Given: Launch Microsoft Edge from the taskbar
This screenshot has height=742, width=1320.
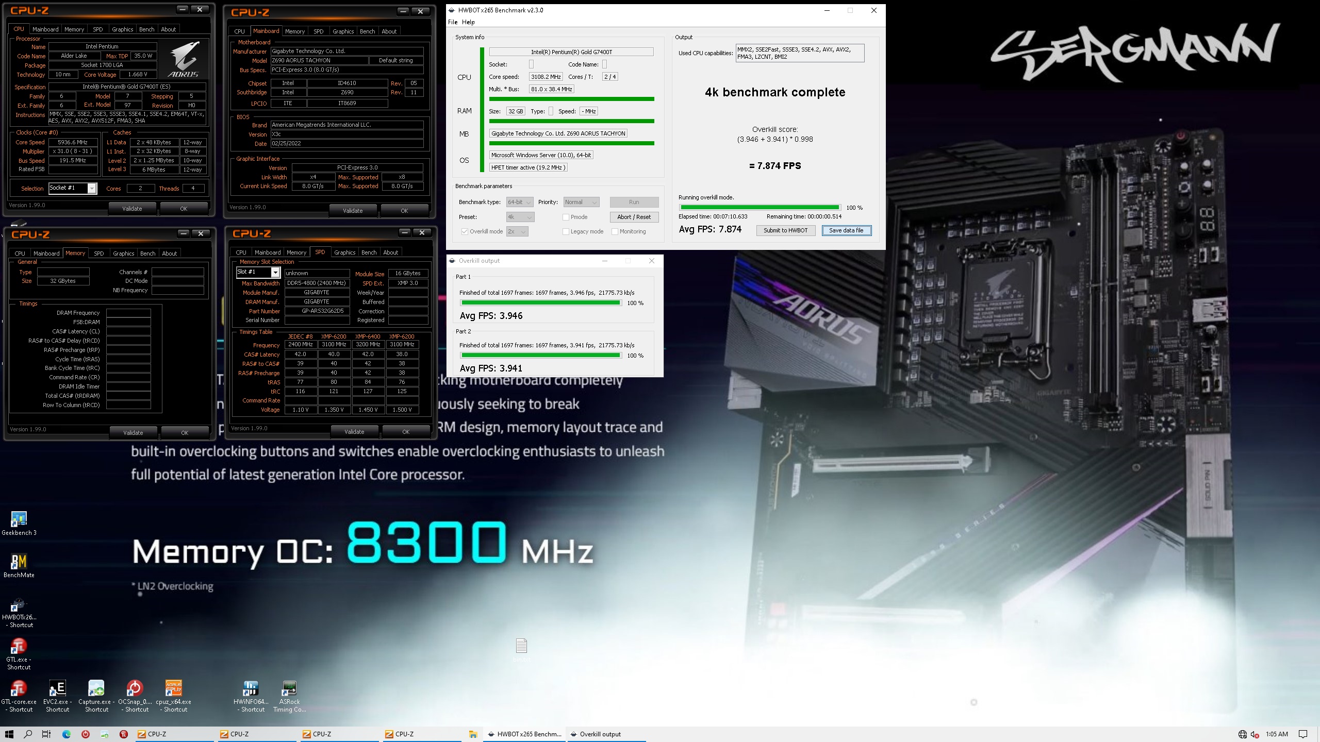Looking at the screenshot, I should point(67,734).
